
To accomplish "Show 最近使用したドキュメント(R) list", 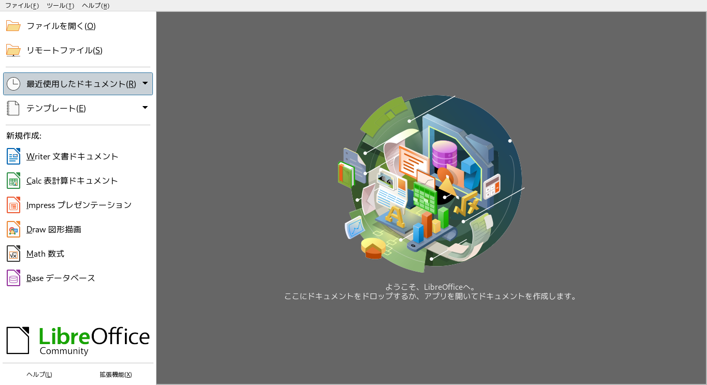I will (78, 84).
